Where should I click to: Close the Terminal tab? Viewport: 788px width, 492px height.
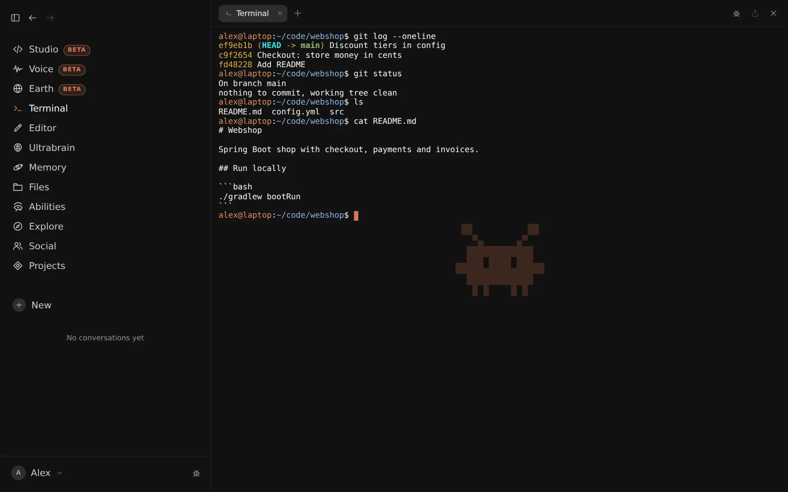280,14
